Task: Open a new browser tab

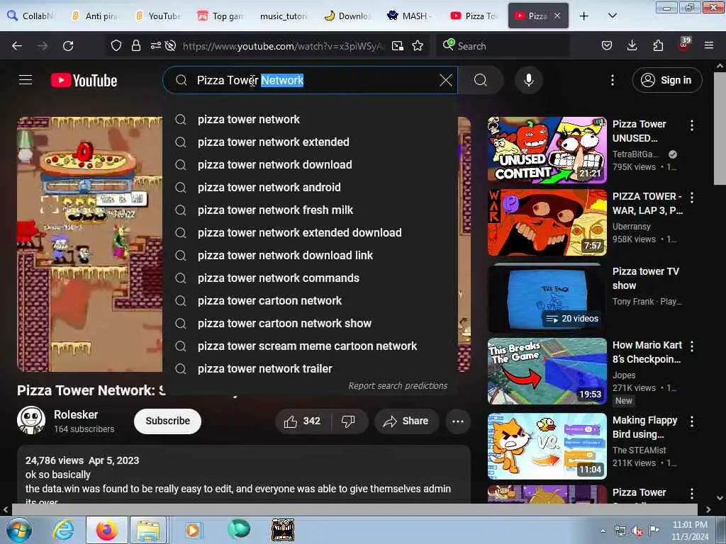Action: tap(584, 16)
